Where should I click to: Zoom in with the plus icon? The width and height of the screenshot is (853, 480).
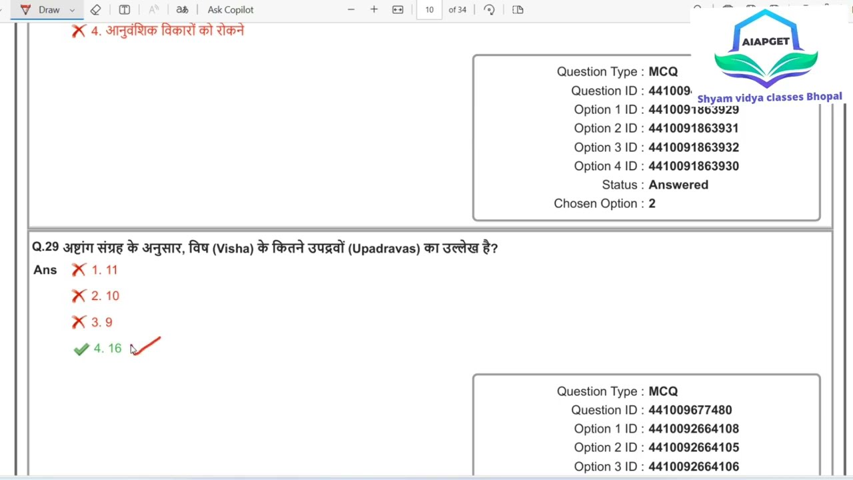pos(374,9)
